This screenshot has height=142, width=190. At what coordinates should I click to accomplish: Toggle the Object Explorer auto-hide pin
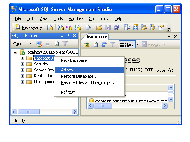pos(68,35)
